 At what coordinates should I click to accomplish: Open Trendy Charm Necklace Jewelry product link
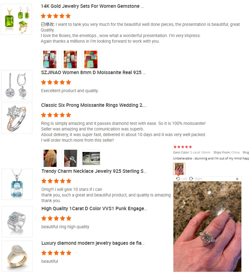coord(94,171)
